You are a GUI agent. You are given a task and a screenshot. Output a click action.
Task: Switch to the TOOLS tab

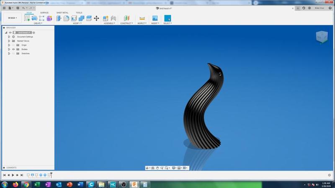coord(79,13)
